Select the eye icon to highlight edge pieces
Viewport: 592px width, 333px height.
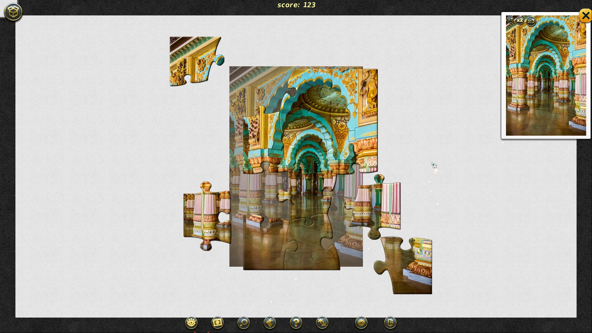pyautogui.click(x=191, y=323)
